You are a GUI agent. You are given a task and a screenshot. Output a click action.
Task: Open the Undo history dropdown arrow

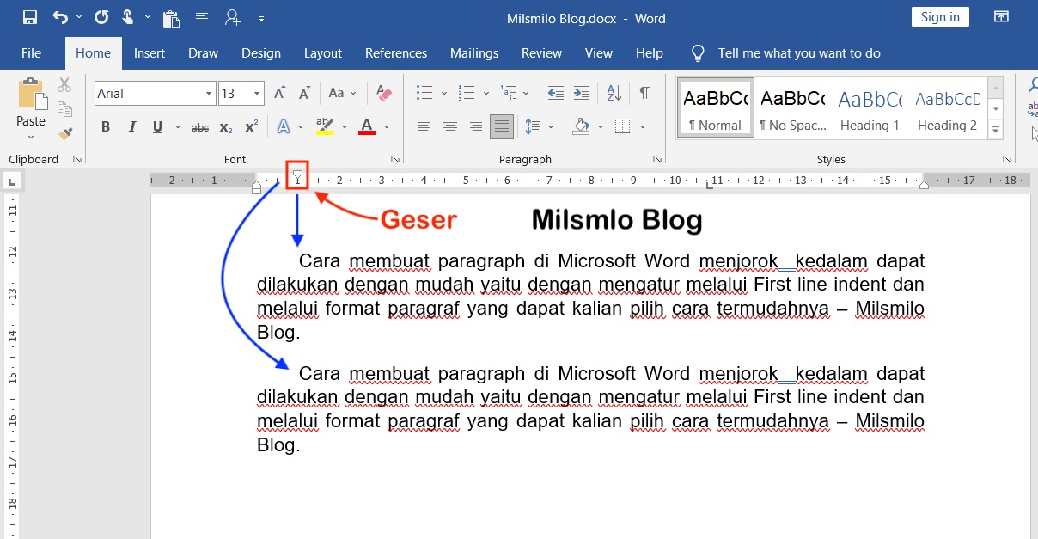[79, 17]
